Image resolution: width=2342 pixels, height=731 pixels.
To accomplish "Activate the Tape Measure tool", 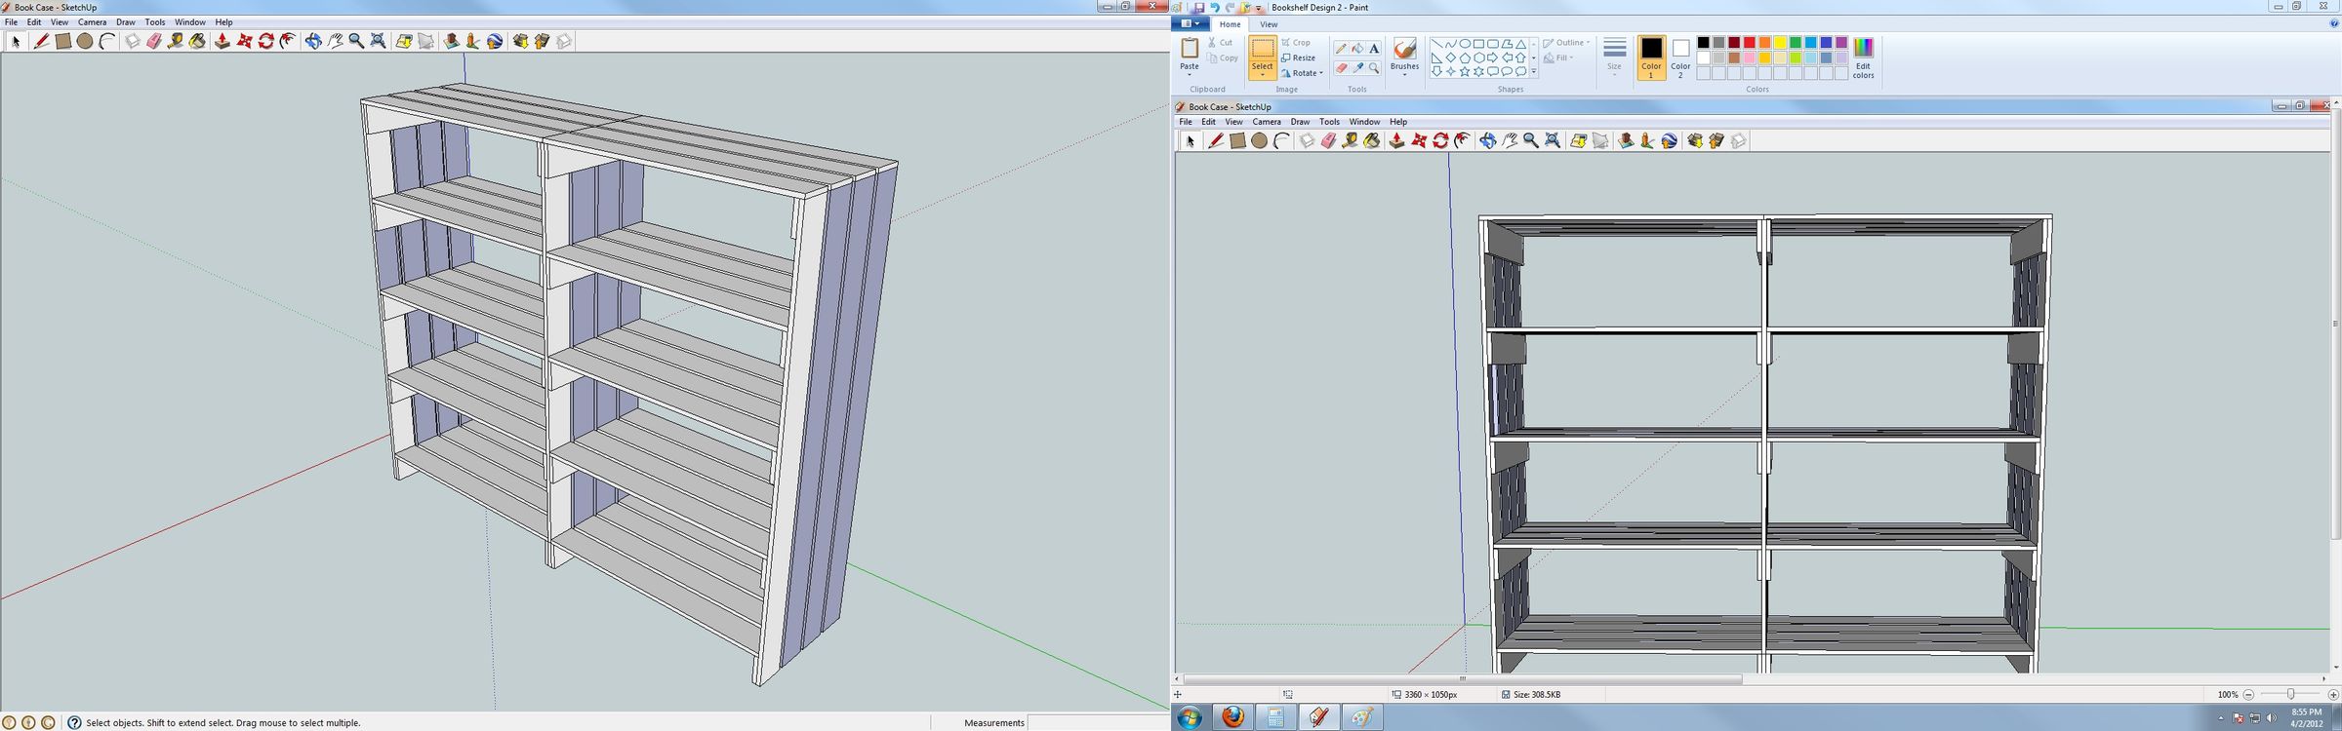I will tap(176, 41).
